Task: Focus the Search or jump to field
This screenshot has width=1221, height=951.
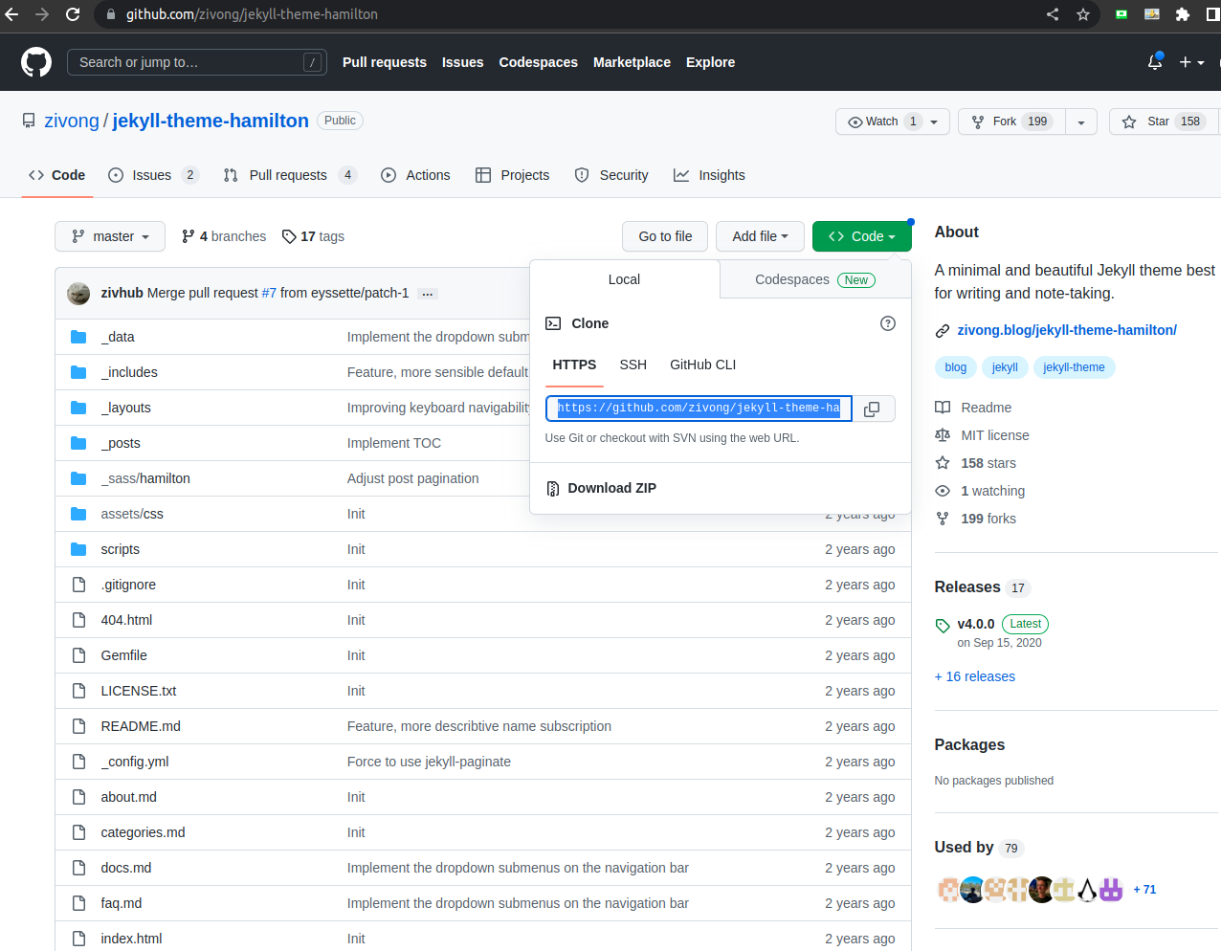Action: point(197,62)
